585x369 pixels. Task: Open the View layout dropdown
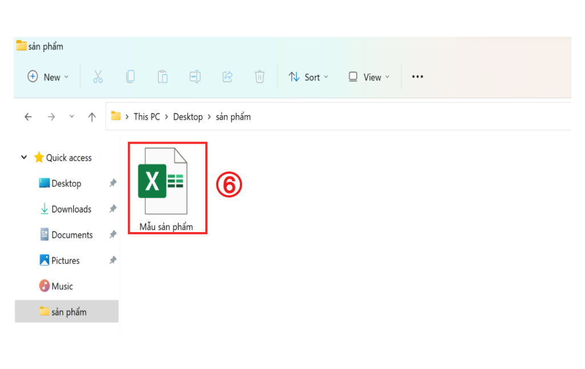[x=369, y=76]
